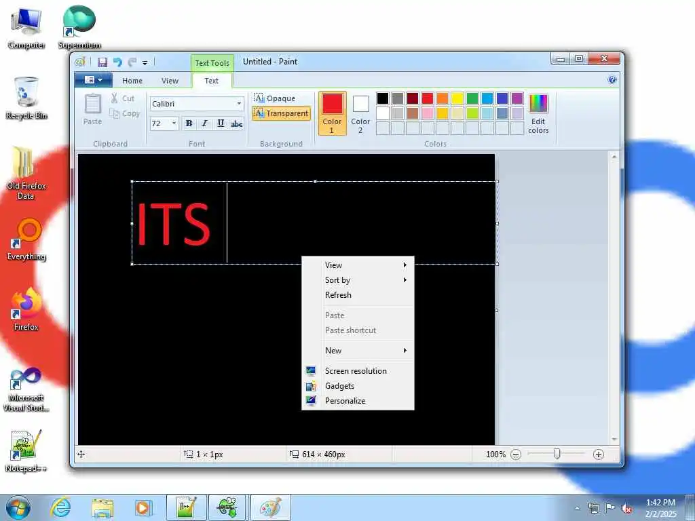Toggle Strikethrough formatting
The height and width of the screenshot is (521, 695).
coord(237,123)
